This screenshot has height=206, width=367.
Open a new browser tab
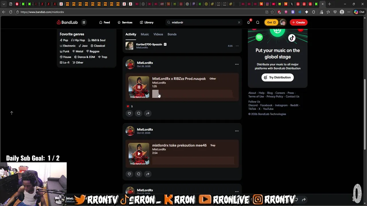329,4
